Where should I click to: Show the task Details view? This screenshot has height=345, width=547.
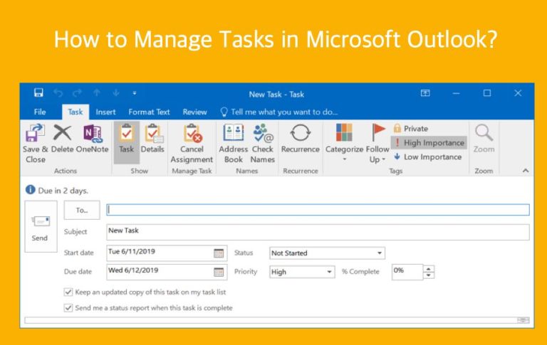(x=152, y=134)
